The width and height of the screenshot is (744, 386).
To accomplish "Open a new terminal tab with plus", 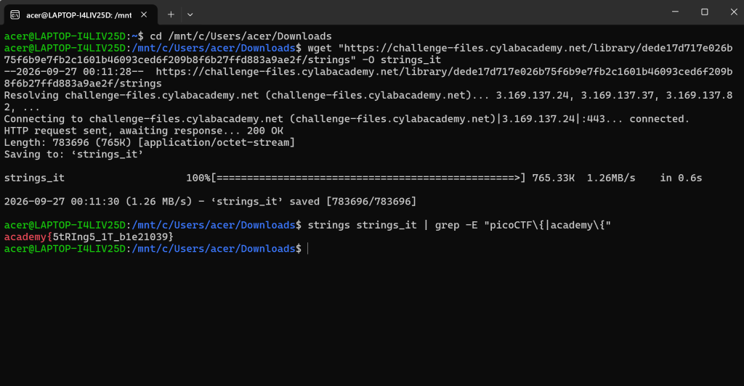I will click(x=171, y=15).
